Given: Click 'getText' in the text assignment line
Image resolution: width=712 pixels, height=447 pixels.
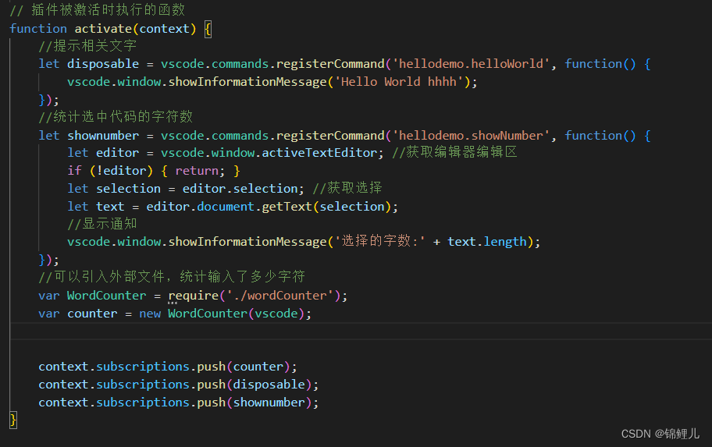Looking at the screenshot, I should pyautogui.click(x=287, y=207).
